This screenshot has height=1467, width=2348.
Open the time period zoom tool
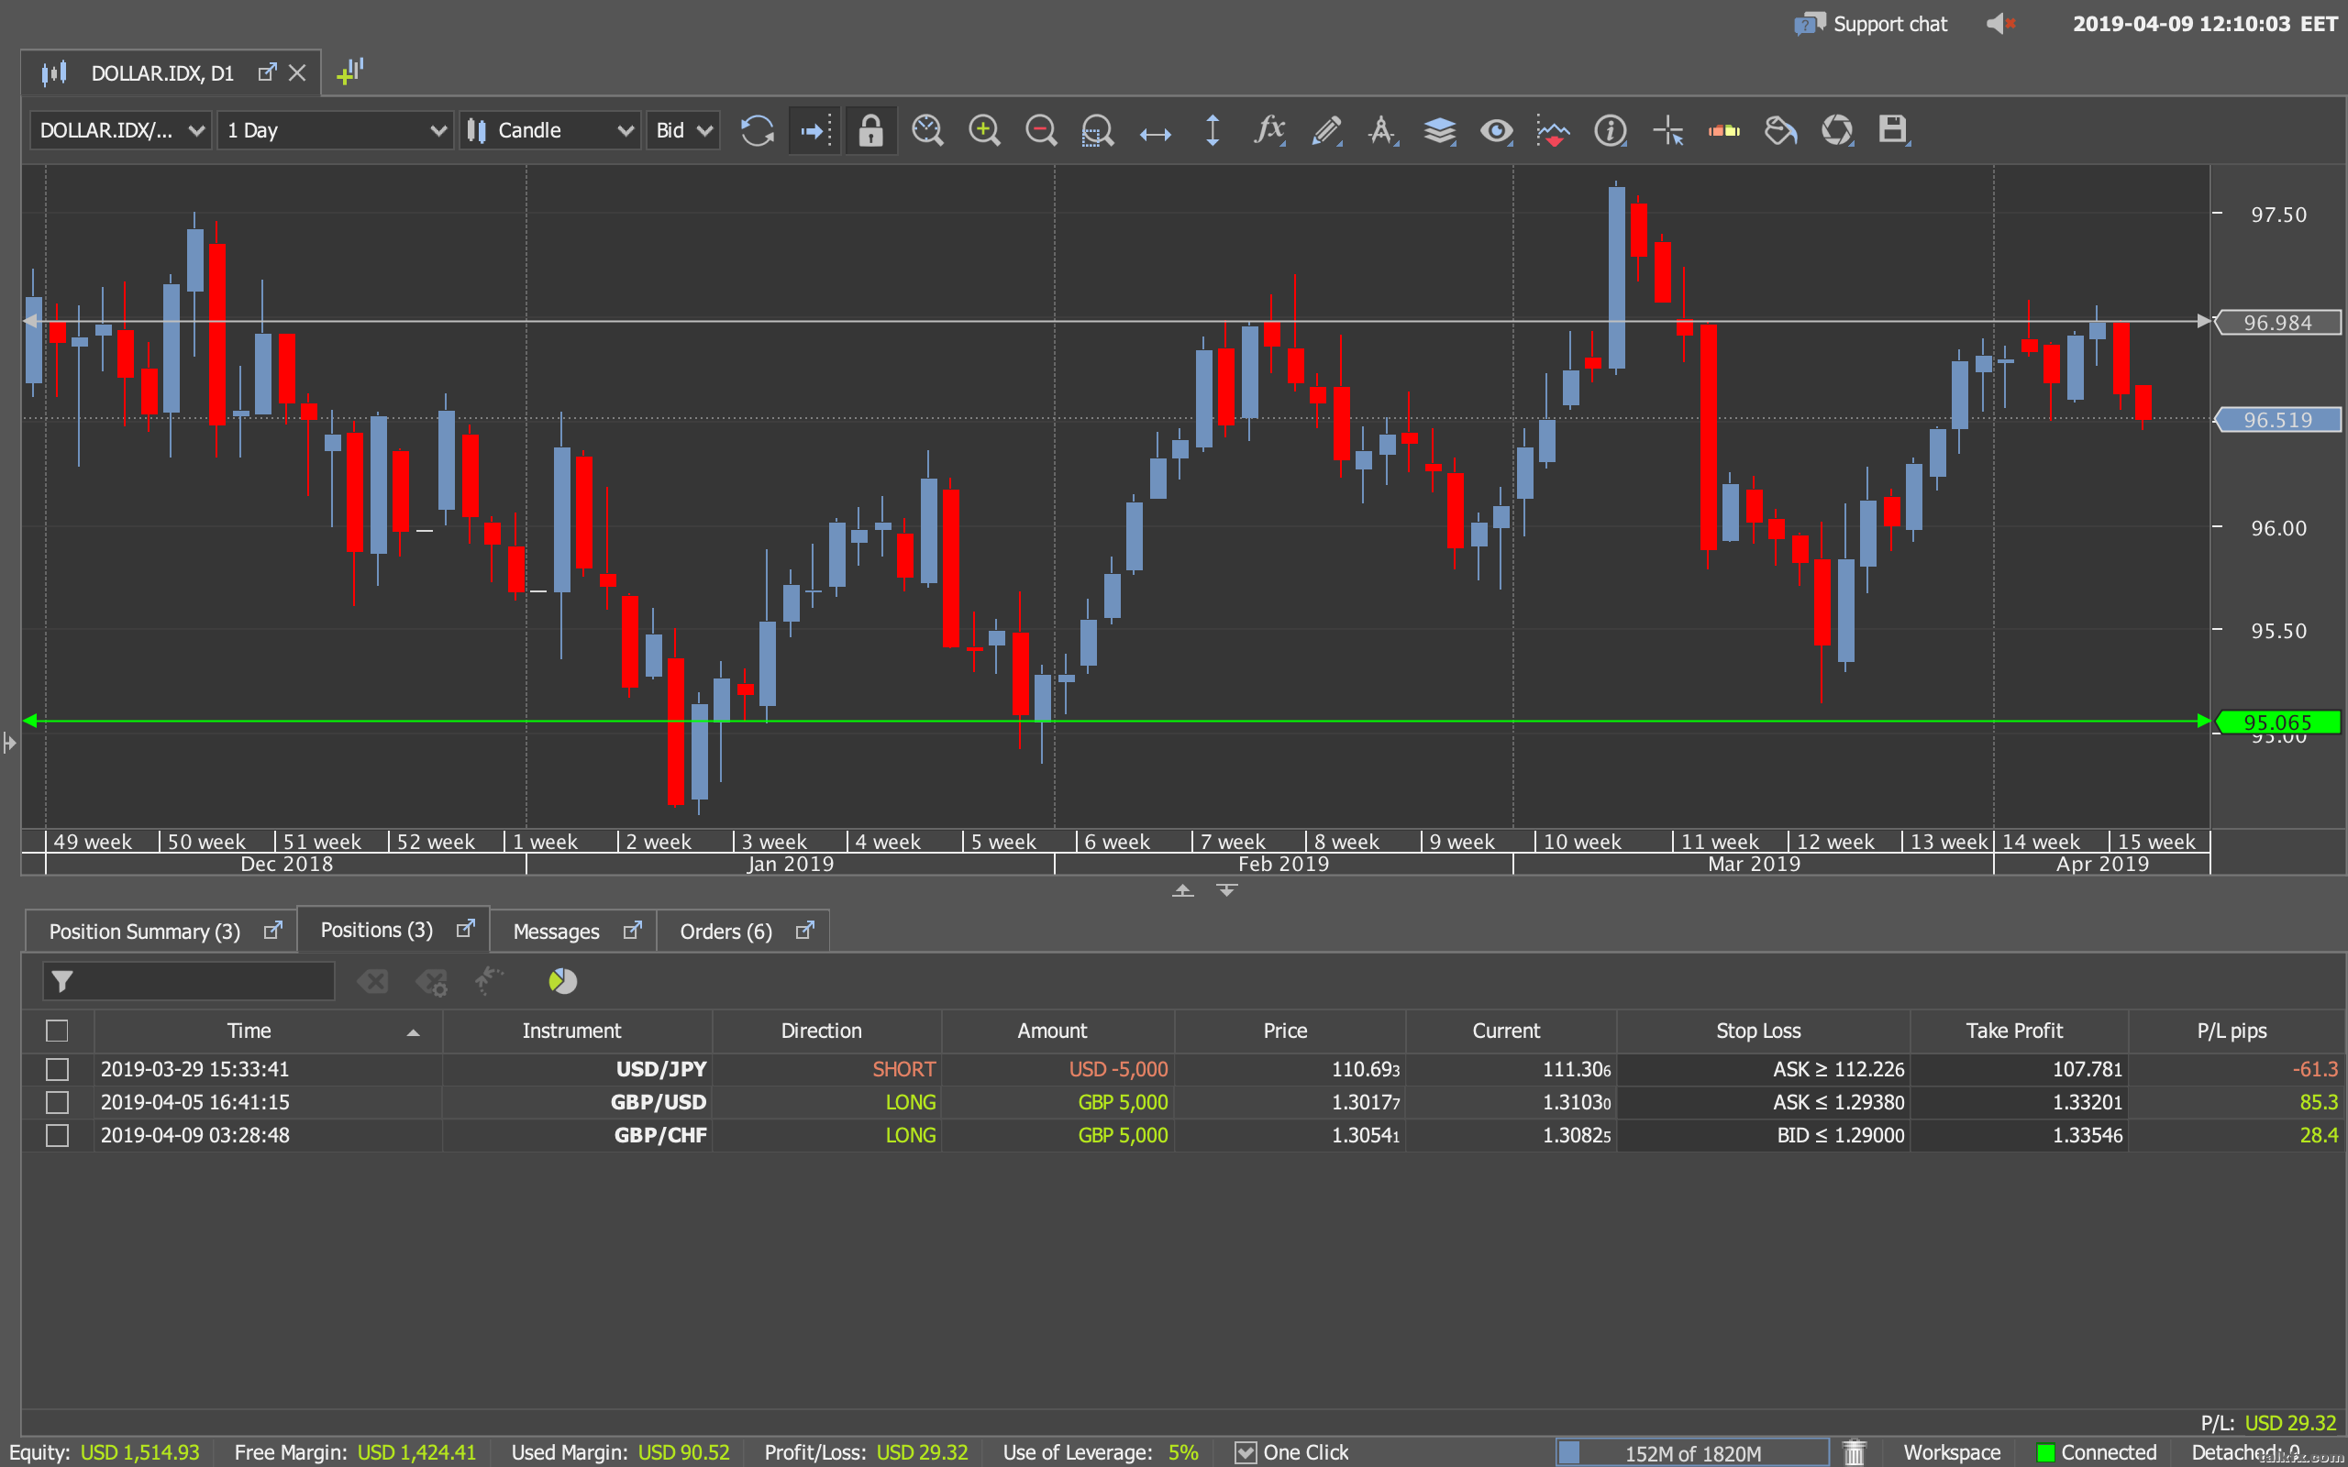[x=927, y=130]
